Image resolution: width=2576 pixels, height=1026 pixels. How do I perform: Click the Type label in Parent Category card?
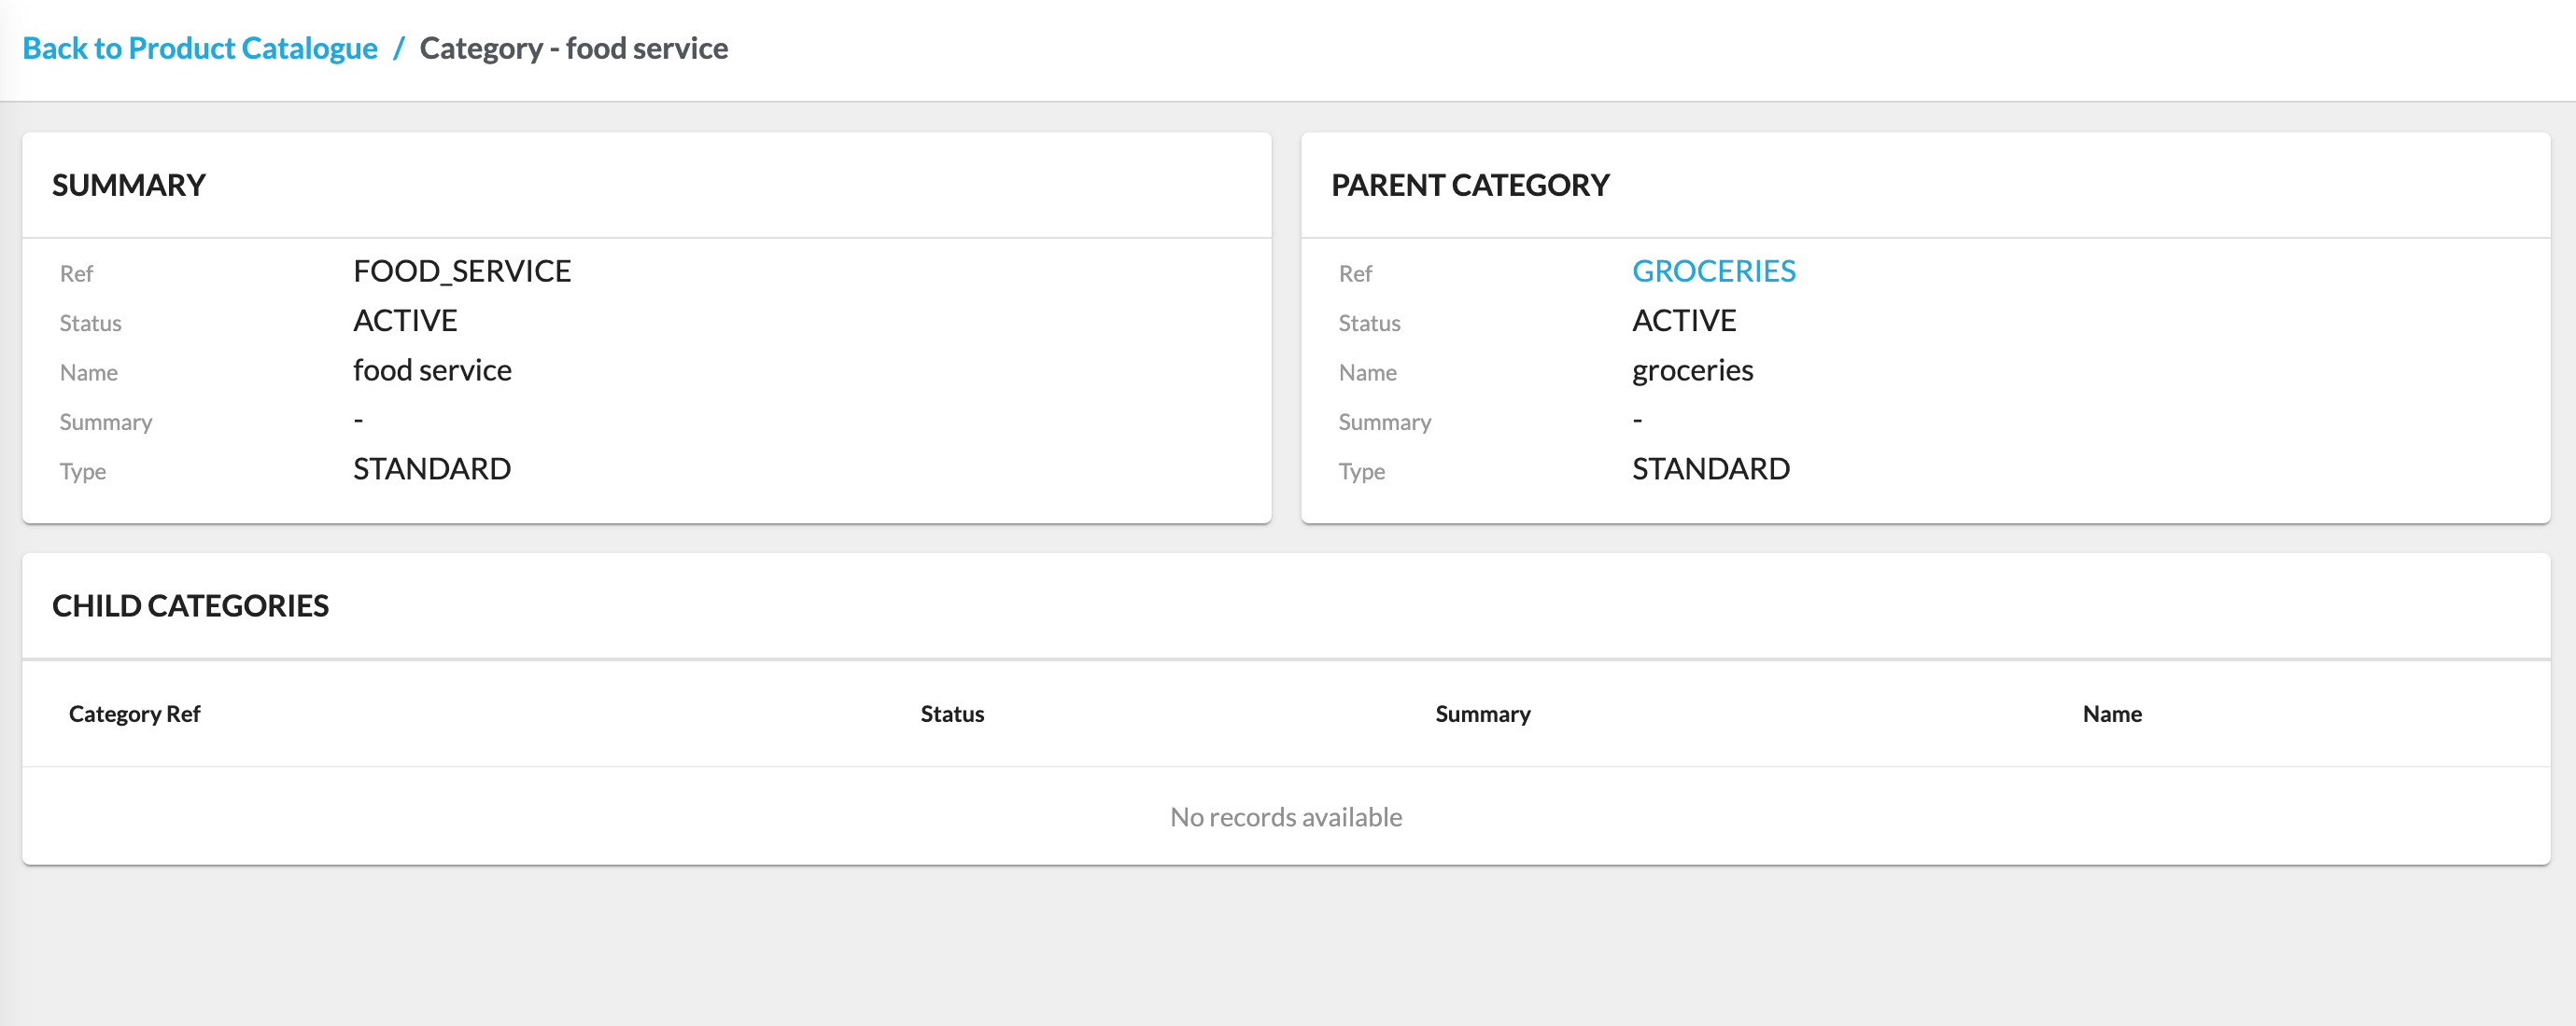(1361, 472)
